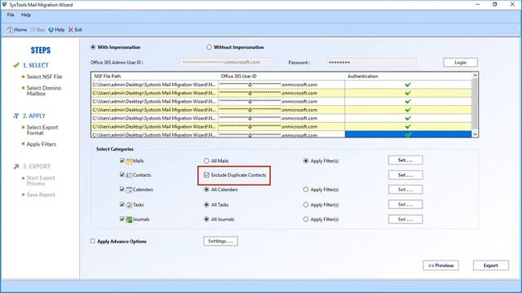Click the Office 365 User ID column header

tap(281, 76)
